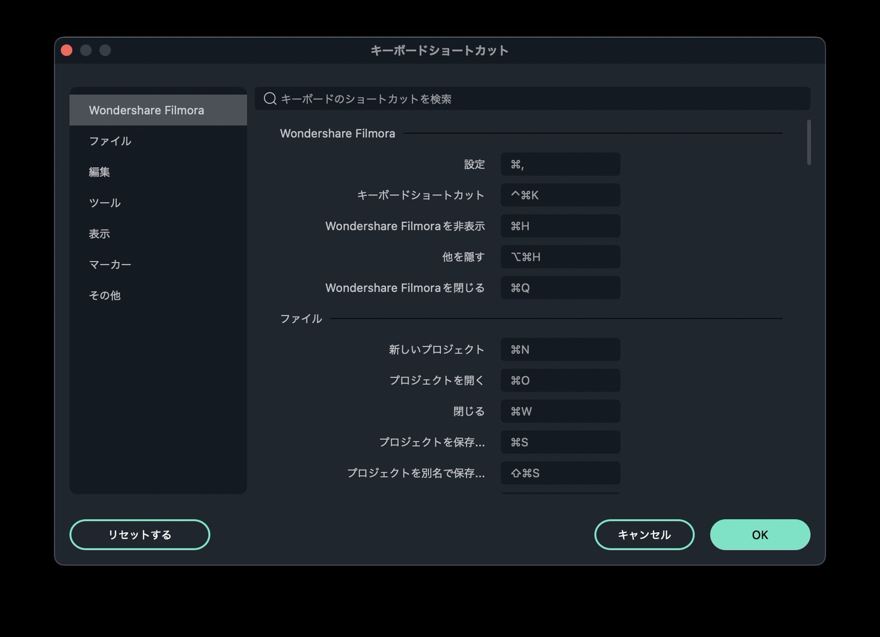This screenshot has height=637, width=880.
Task: Click the ファイル section header in list
Action: click(301, 318)
